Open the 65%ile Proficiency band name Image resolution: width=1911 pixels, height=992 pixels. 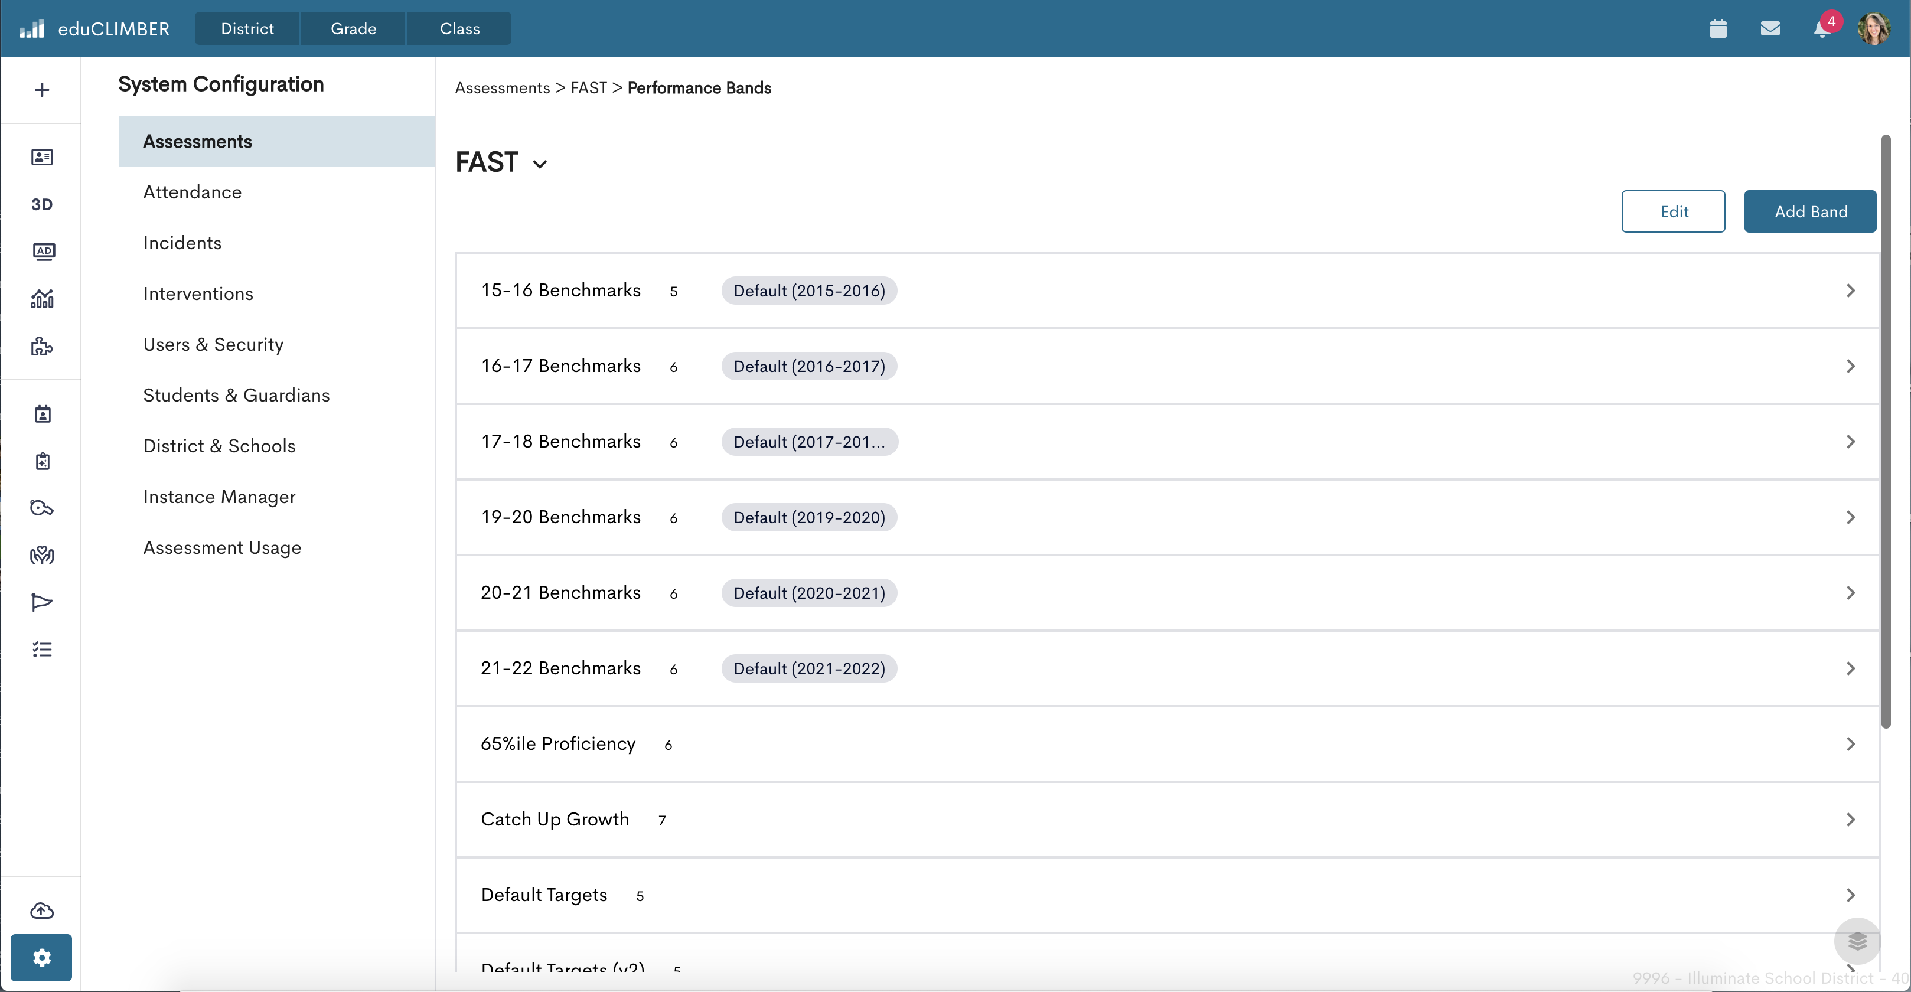click(x=558, y=743)
